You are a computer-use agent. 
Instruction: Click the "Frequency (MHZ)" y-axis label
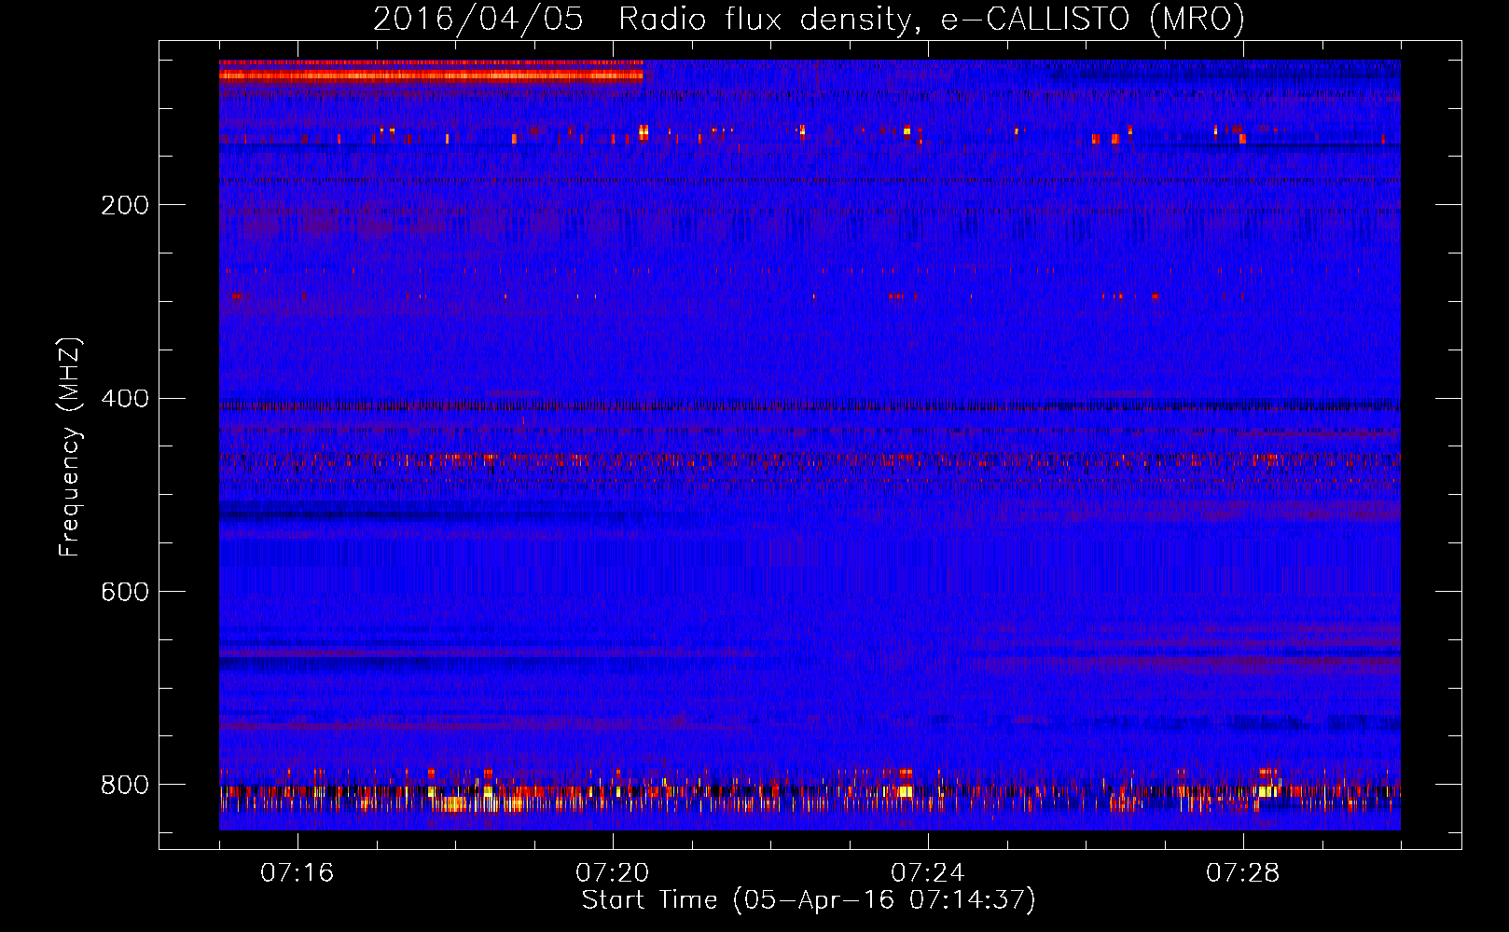70,447
